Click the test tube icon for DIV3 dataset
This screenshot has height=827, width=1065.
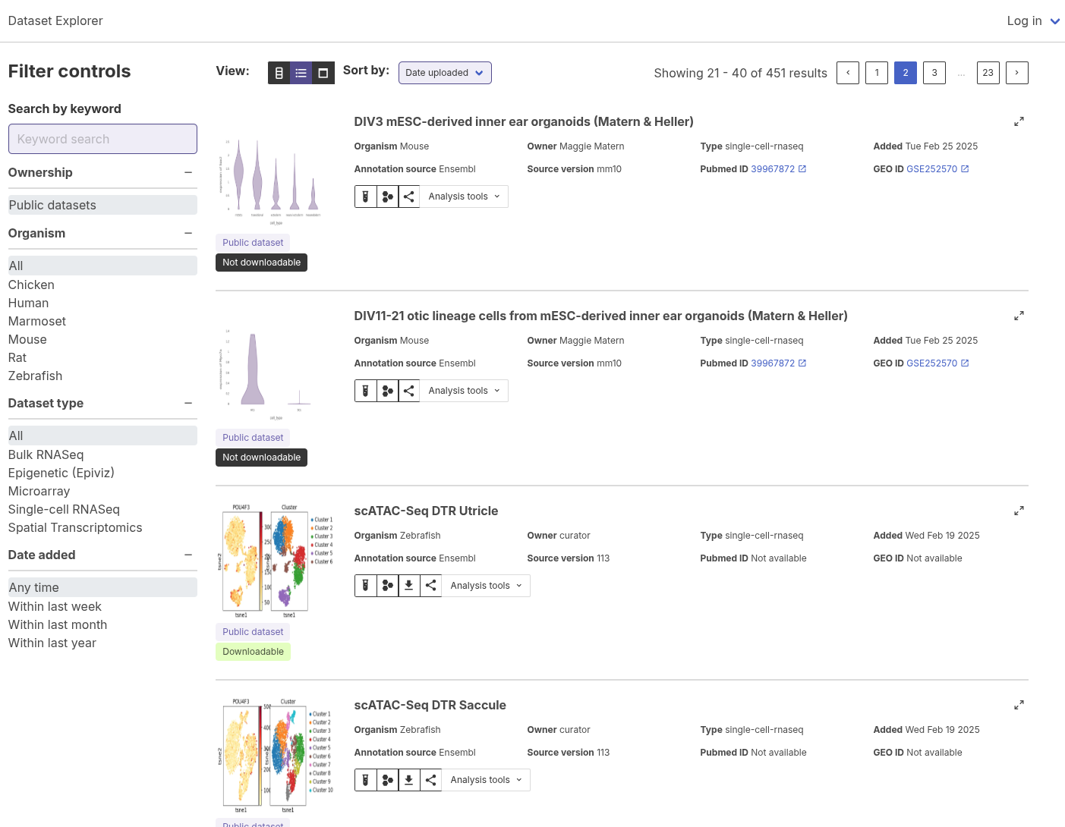tap(366, 196)
